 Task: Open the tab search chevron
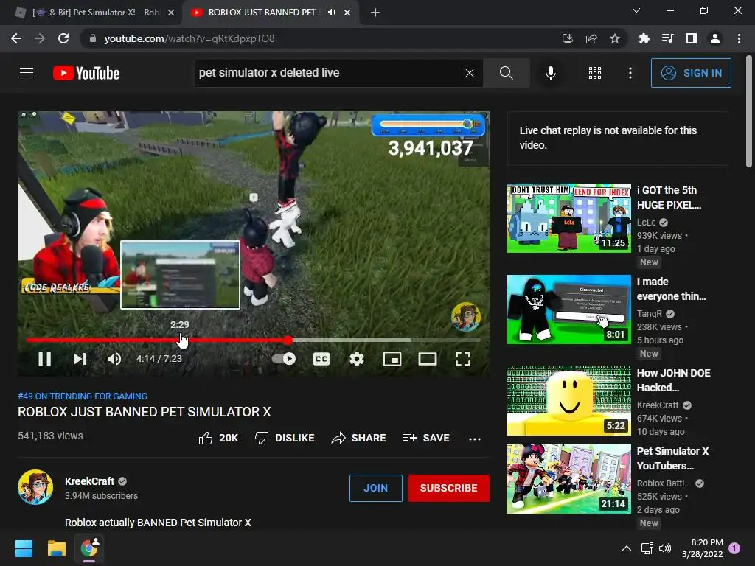tap(636, 10)
